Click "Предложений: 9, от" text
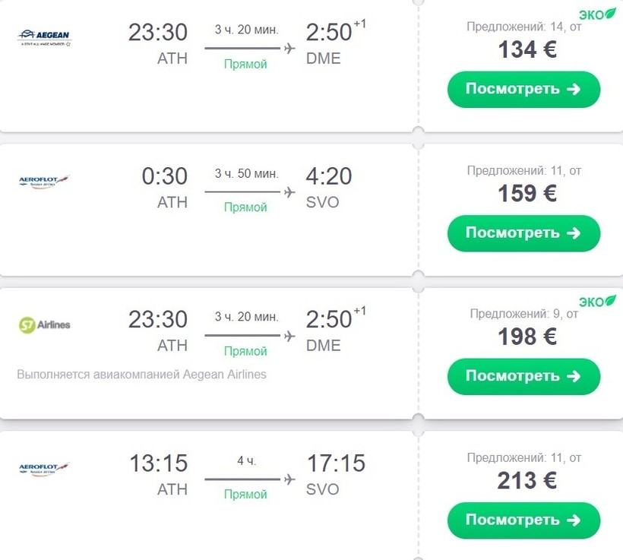Screen dimensions: 623x560 [x=523, y=314]
